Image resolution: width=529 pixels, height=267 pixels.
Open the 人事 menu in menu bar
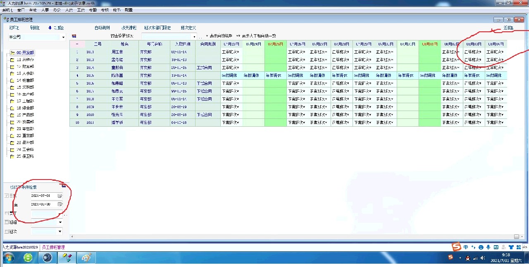pyautogui.click(x=45, y=10)
